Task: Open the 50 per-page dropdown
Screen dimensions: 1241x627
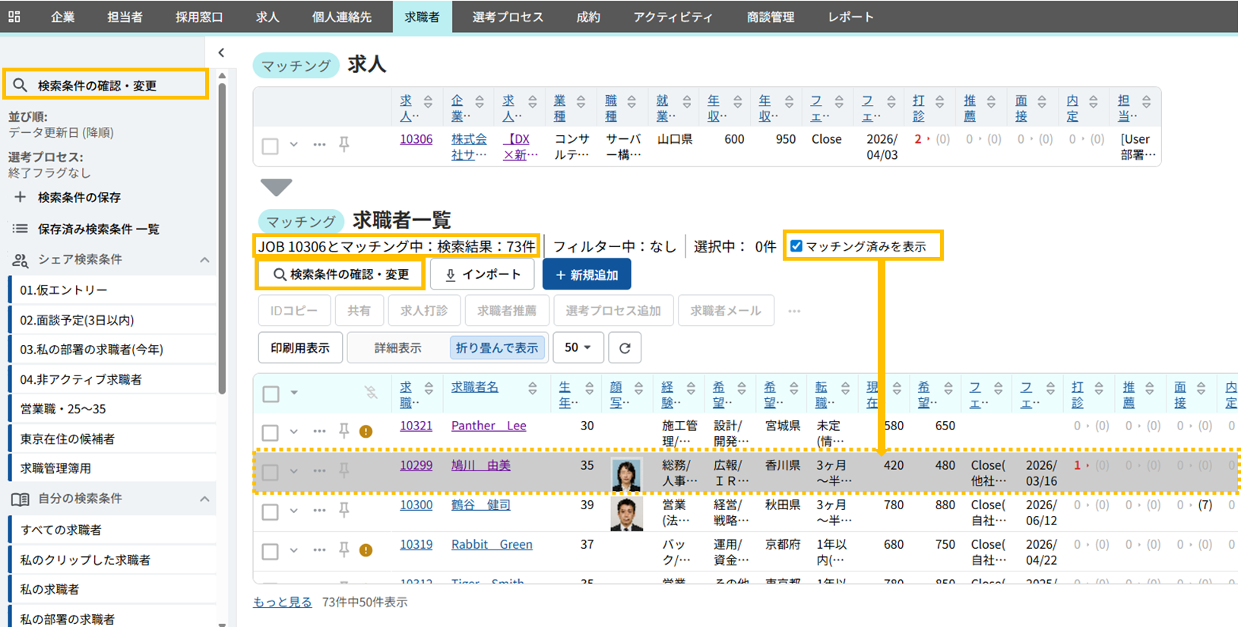Action: (578, 348)
